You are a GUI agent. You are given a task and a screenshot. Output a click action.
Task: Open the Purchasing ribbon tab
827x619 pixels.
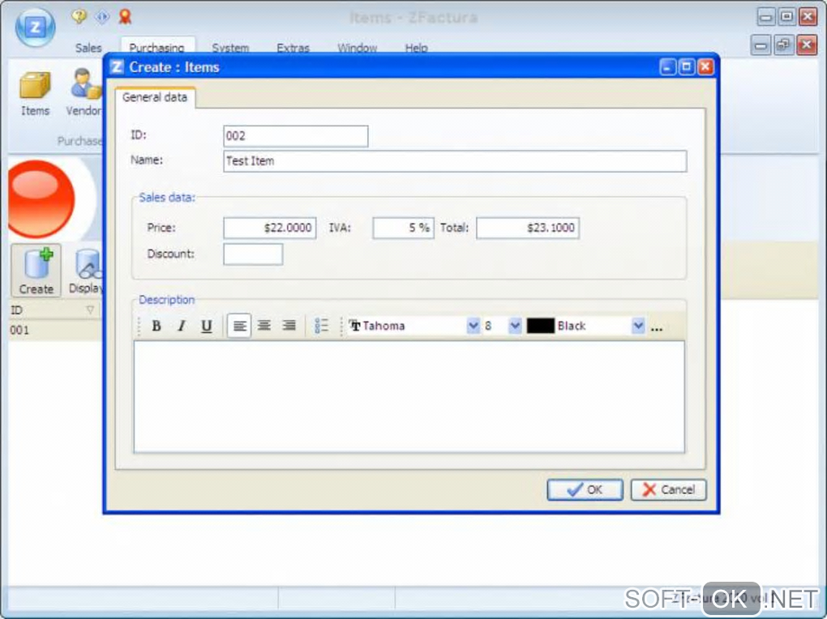[x=156, y=48]
